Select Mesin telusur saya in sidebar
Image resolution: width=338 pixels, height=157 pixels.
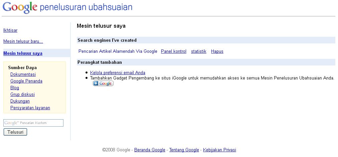pos(23,53)
